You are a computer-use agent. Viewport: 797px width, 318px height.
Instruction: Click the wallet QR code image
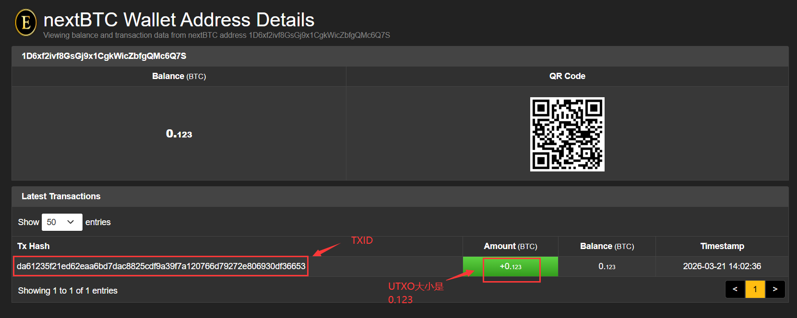pyautogui.click(x=567, y=134)
